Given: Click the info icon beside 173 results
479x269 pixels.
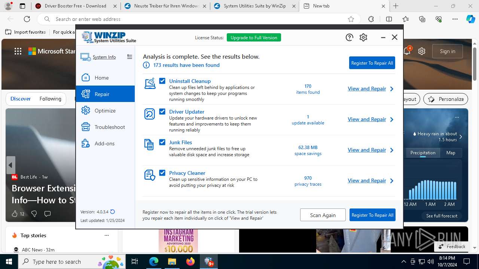Looking at the screenshot, I should coord(146,65).
